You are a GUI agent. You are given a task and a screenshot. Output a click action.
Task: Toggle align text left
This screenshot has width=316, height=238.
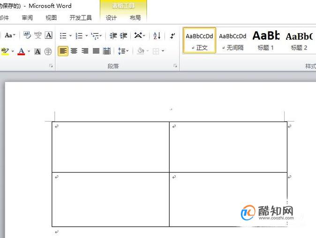(x=63, y=51)
